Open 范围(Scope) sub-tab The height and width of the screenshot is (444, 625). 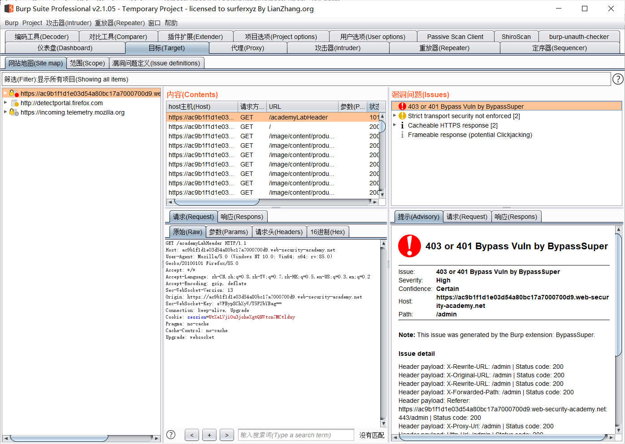point(87,63)
